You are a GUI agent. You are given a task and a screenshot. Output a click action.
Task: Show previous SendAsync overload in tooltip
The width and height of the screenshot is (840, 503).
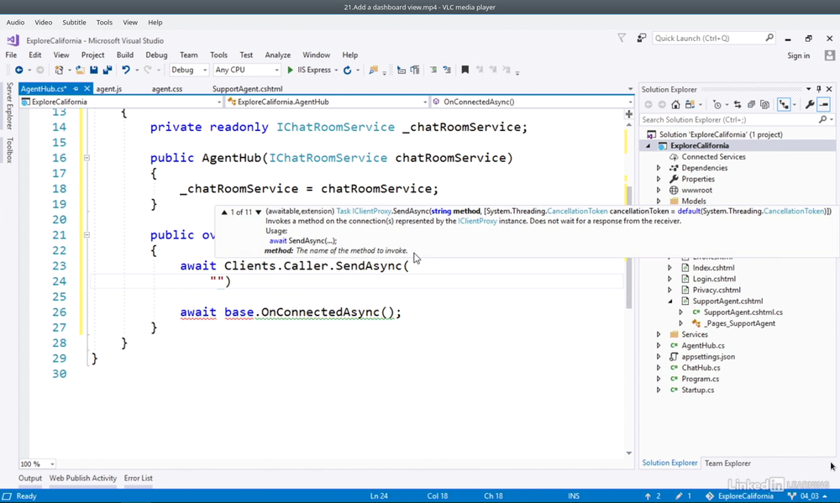tap(224, 212)
